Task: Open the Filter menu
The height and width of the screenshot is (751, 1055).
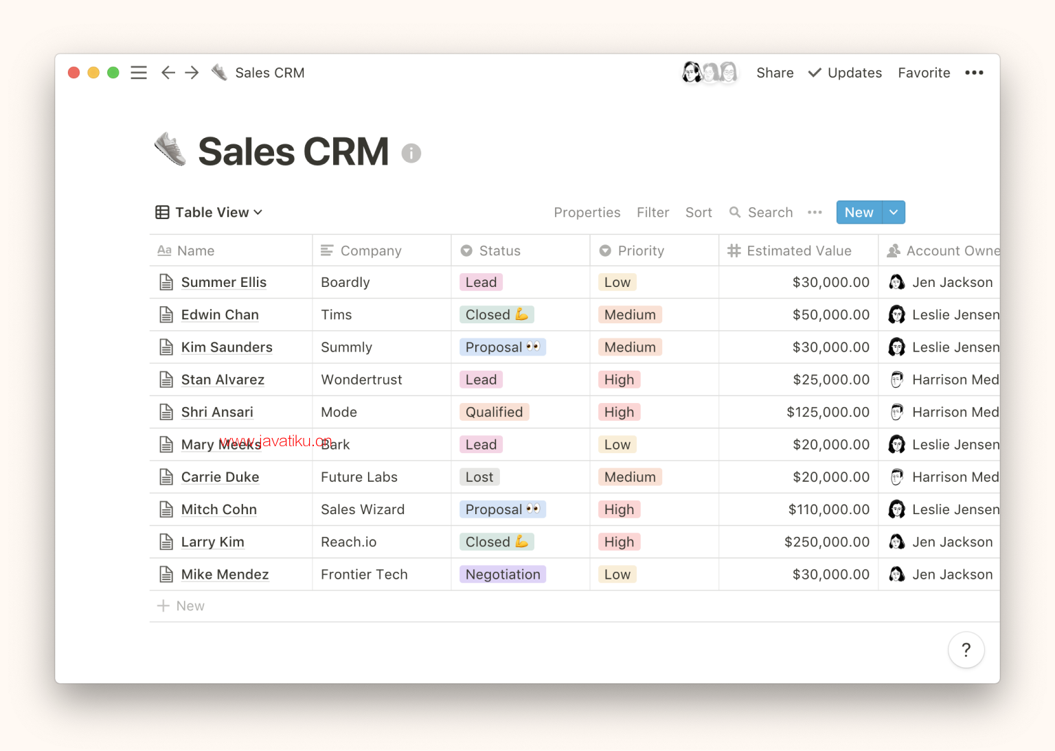Action: coord(653,213)
